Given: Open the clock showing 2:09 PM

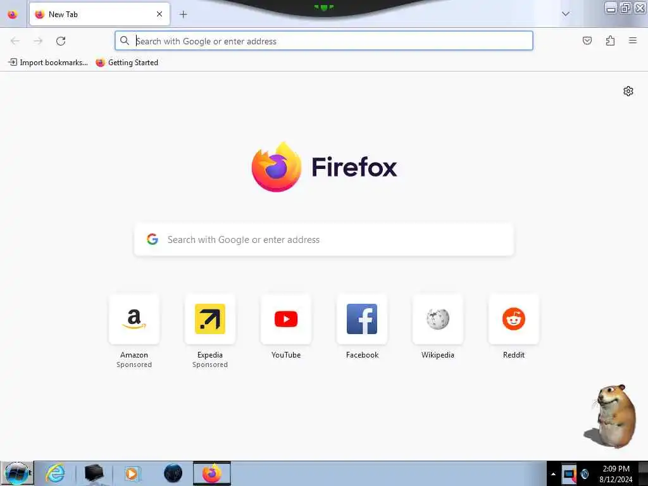Looking at the screenshot, I should click(616, 474).
